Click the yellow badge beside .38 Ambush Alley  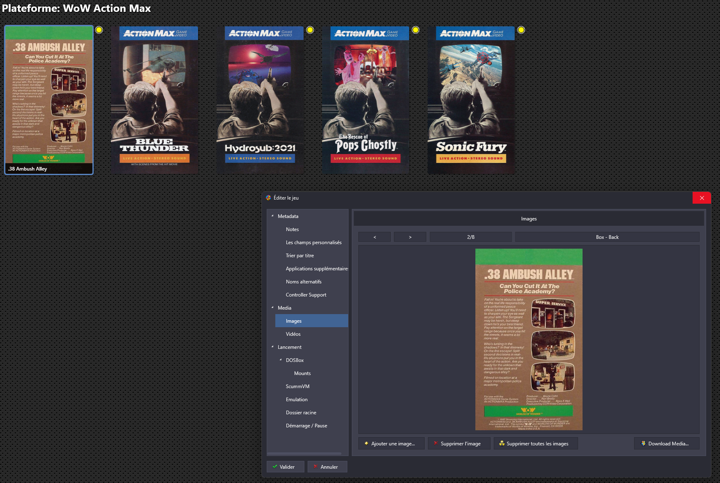(x=99, y=30)
